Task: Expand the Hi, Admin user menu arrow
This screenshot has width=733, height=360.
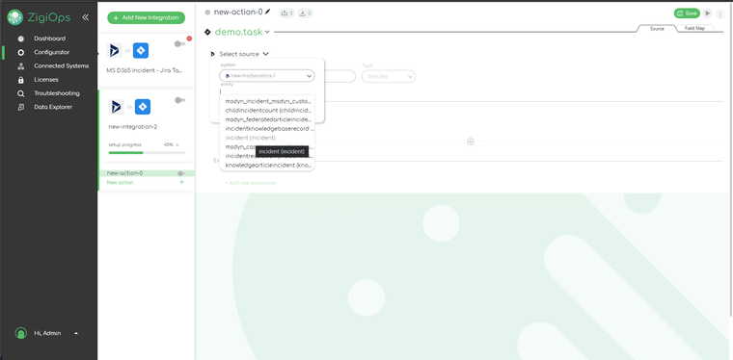Action: (76, 333)
